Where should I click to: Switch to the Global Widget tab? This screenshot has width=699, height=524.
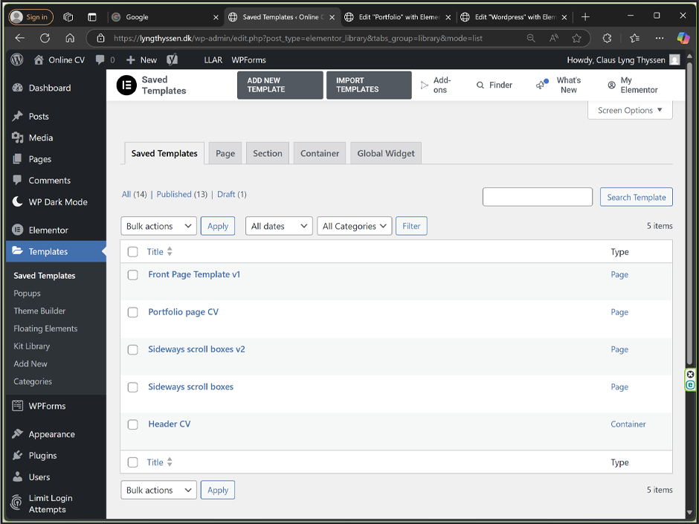point(386,153)
